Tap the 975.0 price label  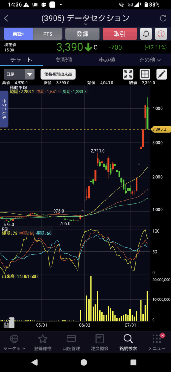tap(59, 211)
